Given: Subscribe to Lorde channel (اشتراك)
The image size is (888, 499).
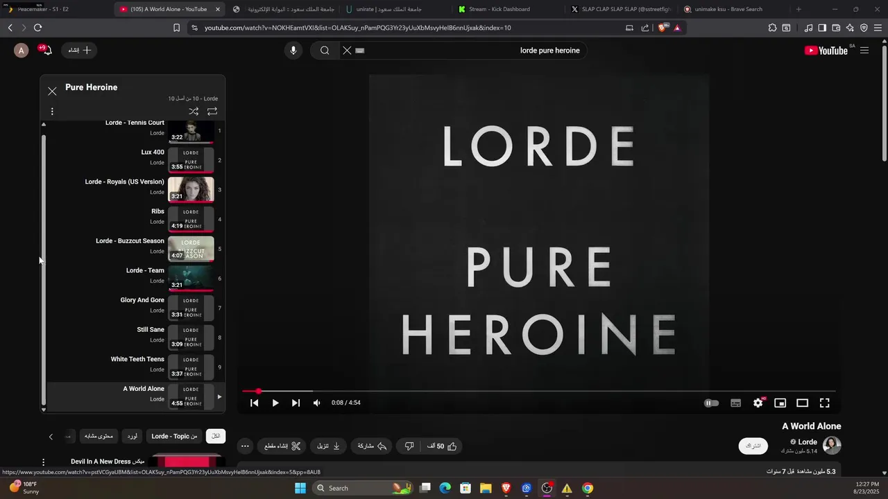Looking at the screenshot, I should [x=753, y=446].
